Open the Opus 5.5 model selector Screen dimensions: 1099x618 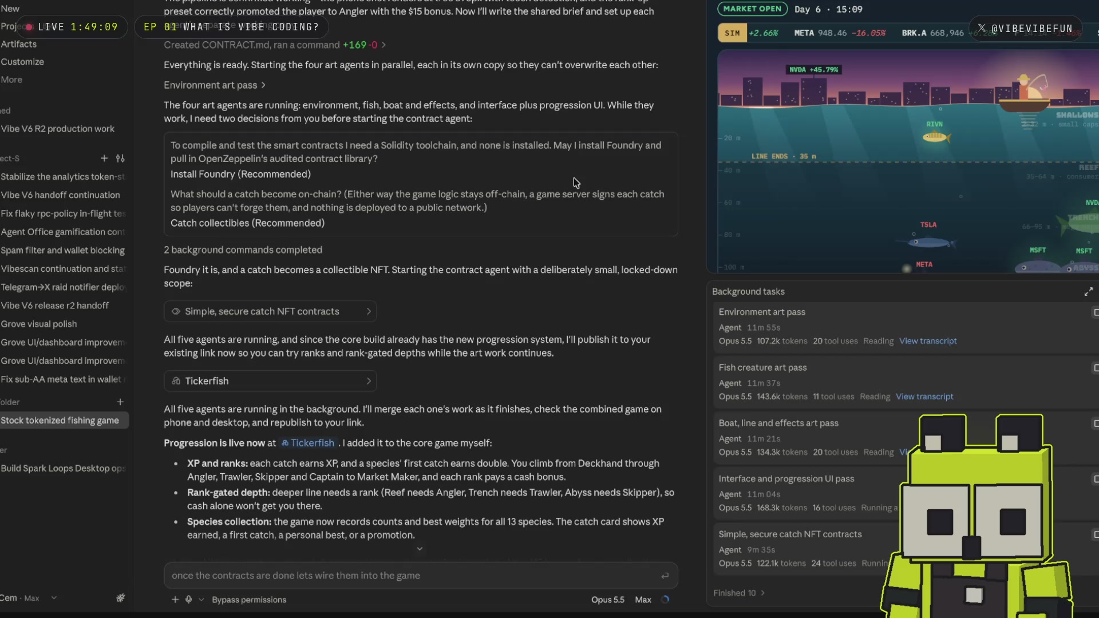coord(607,600)
